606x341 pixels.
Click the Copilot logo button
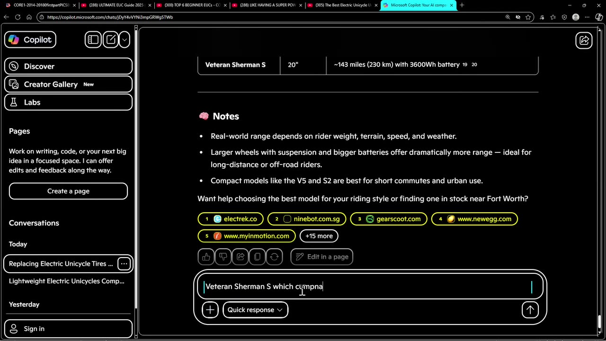(30, 40)
